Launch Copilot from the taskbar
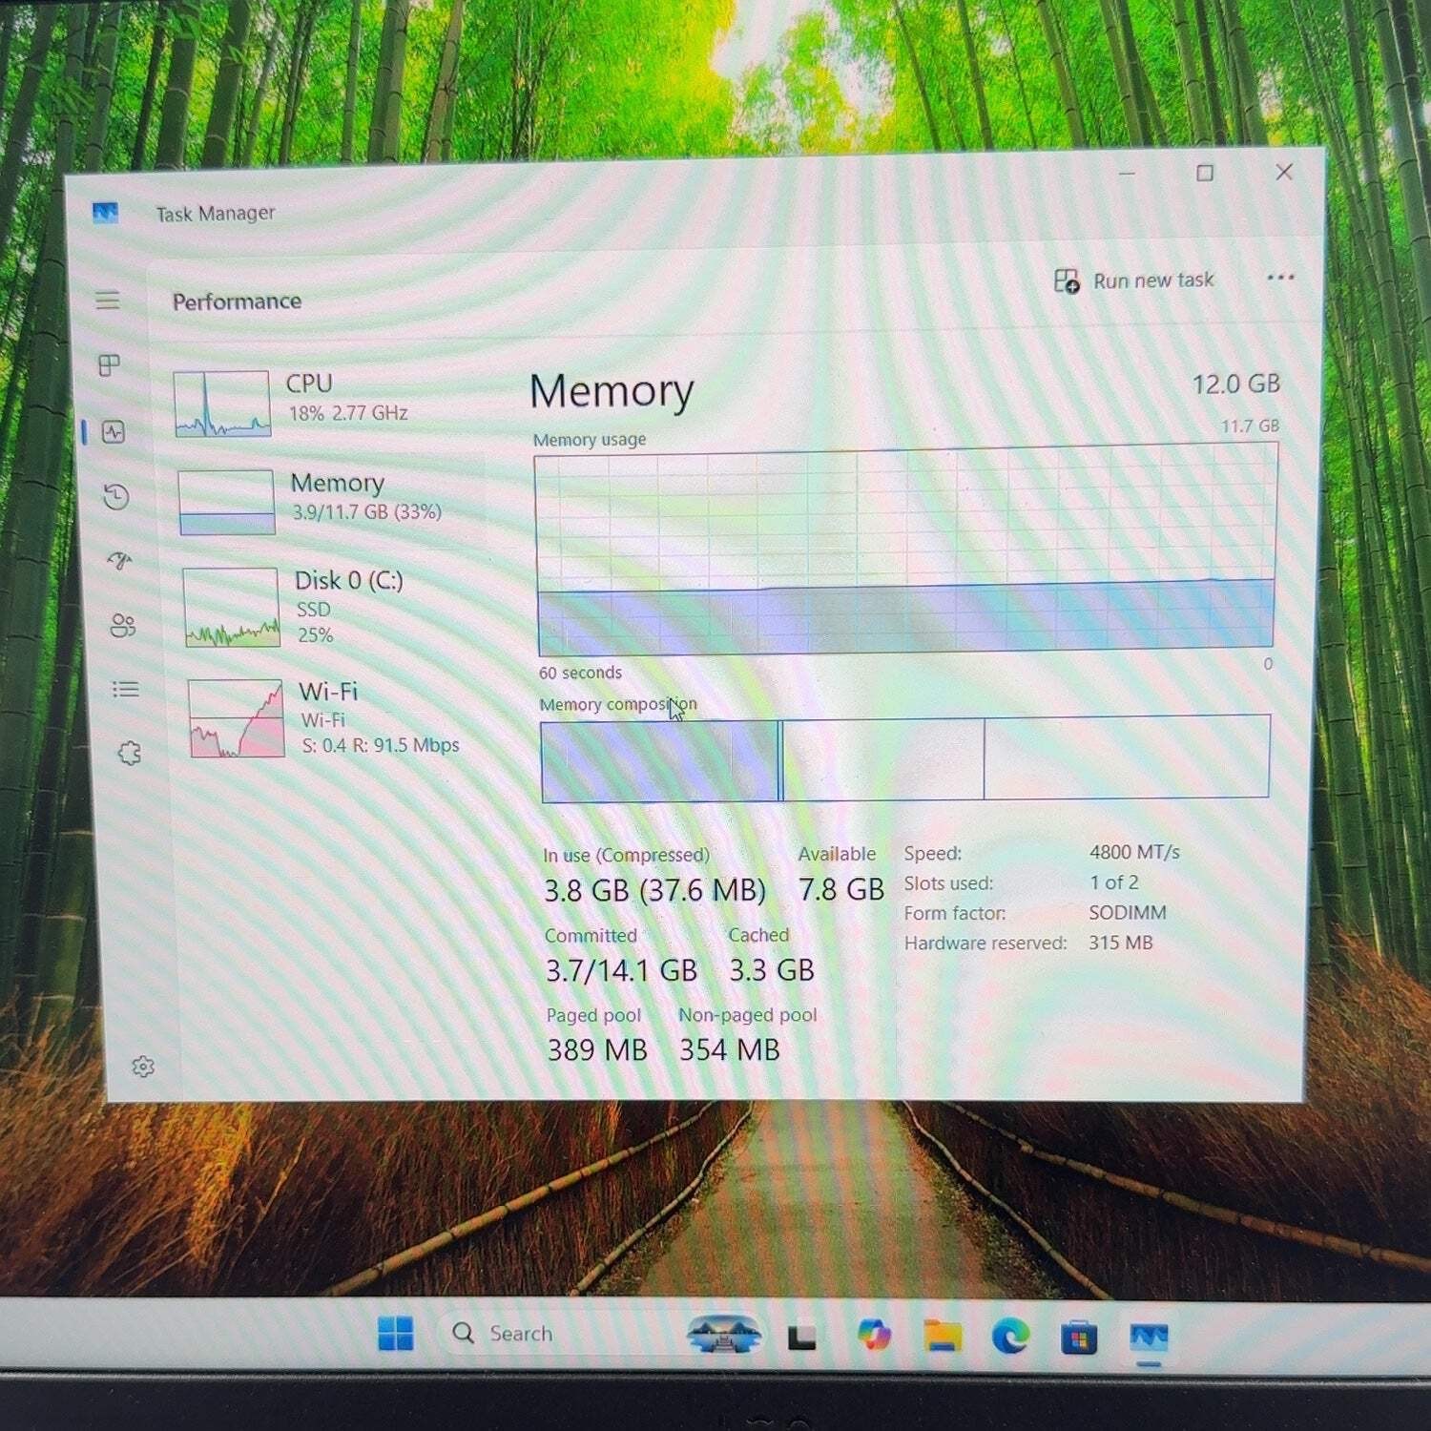 873,1335
